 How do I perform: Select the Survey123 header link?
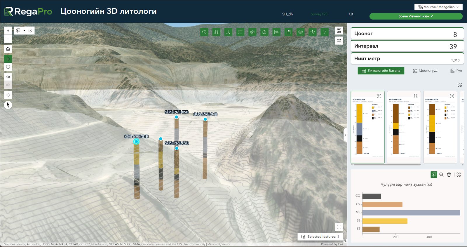pyautogui.click(x=319, y=14)
